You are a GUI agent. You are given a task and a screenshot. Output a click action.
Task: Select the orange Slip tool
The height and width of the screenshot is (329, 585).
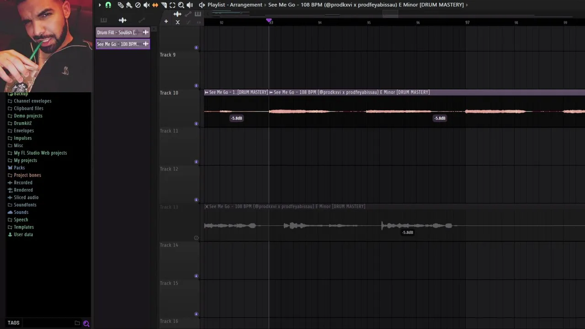click(x=155, y=5)
